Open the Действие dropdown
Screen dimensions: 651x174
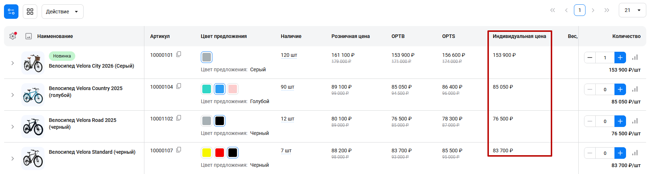pyautogui.click(x=62, y=12)
